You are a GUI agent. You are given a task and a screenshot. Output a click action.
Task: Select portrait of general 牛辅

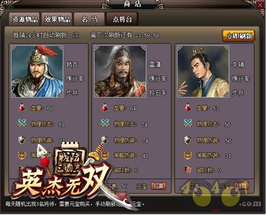pyautogui.click(x=203, y=71)
